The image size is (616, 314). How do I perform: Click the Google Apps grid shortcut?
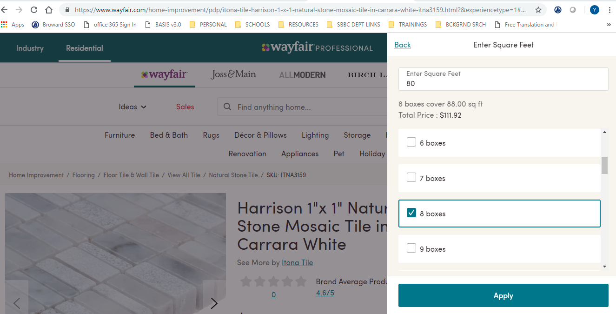[4, 25]
